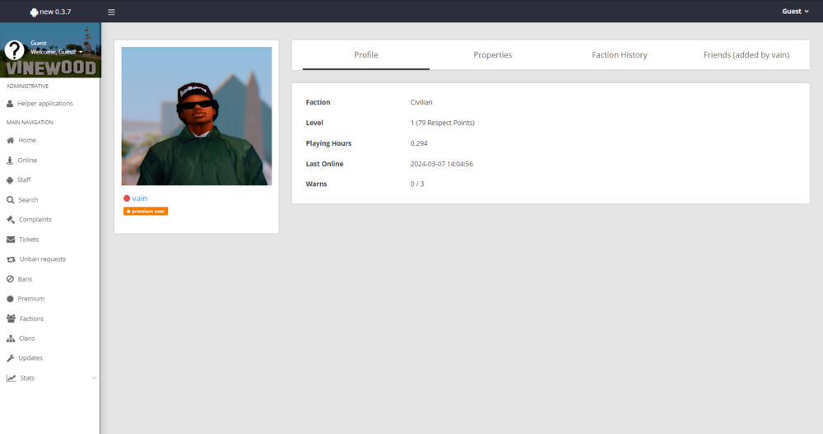Open the Bans page
The width and height of the screenshot is (823, 434).
click(25, 279)
